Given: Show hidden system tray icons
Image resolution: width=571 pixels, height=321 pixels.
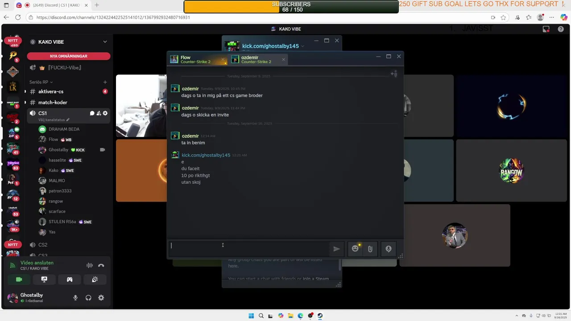Looking at the screenshot, I should 517,316.
